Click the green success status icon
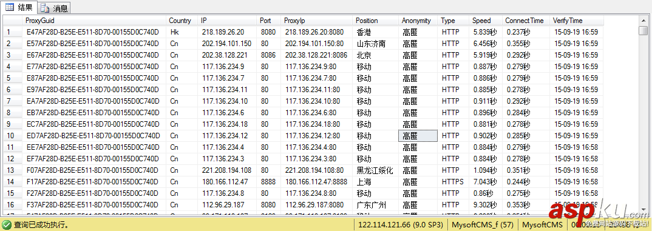 click(x=7, y=225)
